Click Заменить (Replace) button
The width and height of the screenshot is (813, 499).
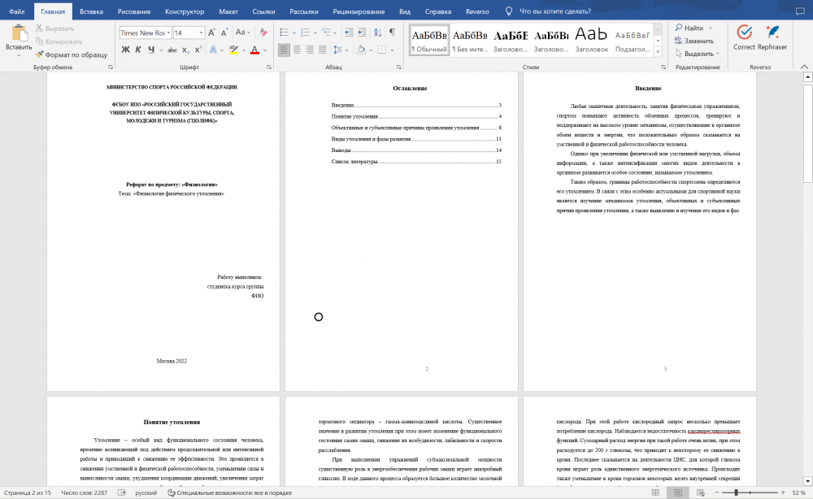pyautogui.click(x=694, y=41)
